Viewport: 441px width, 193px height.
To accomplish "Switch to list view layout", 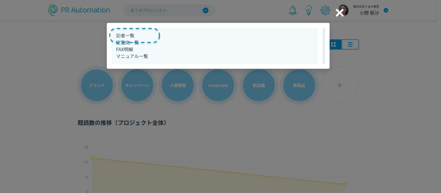I will [x=350, y=44].
